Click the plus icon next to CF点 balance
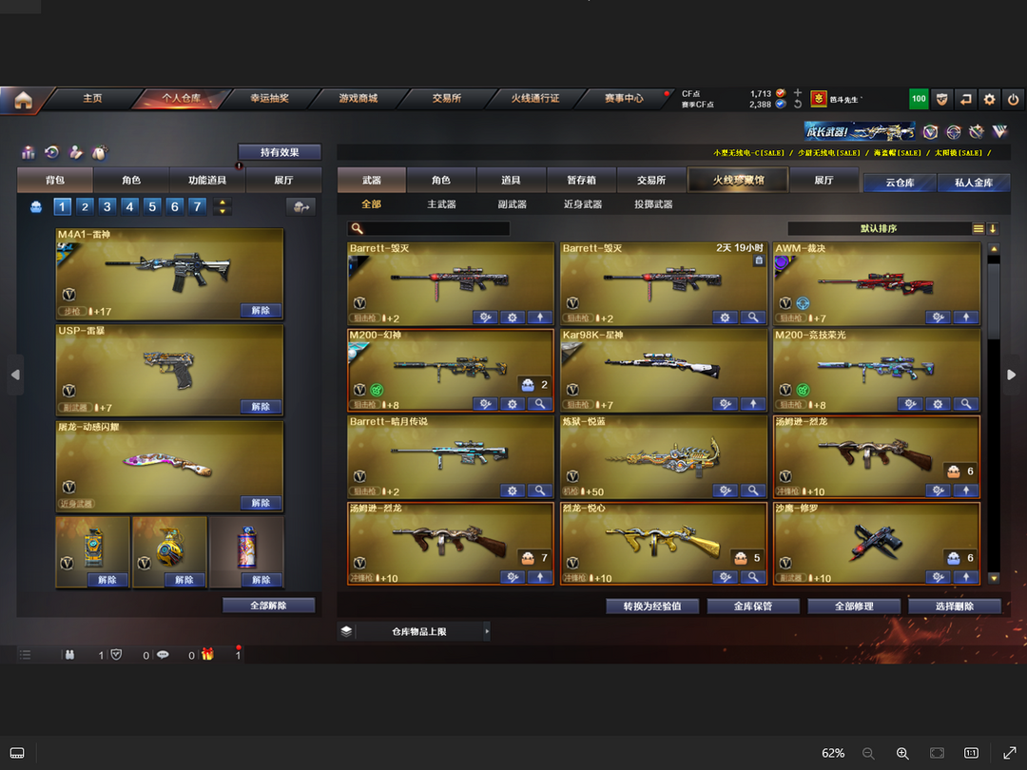This screenshot has height=770, width=1027. coord(797,93)
